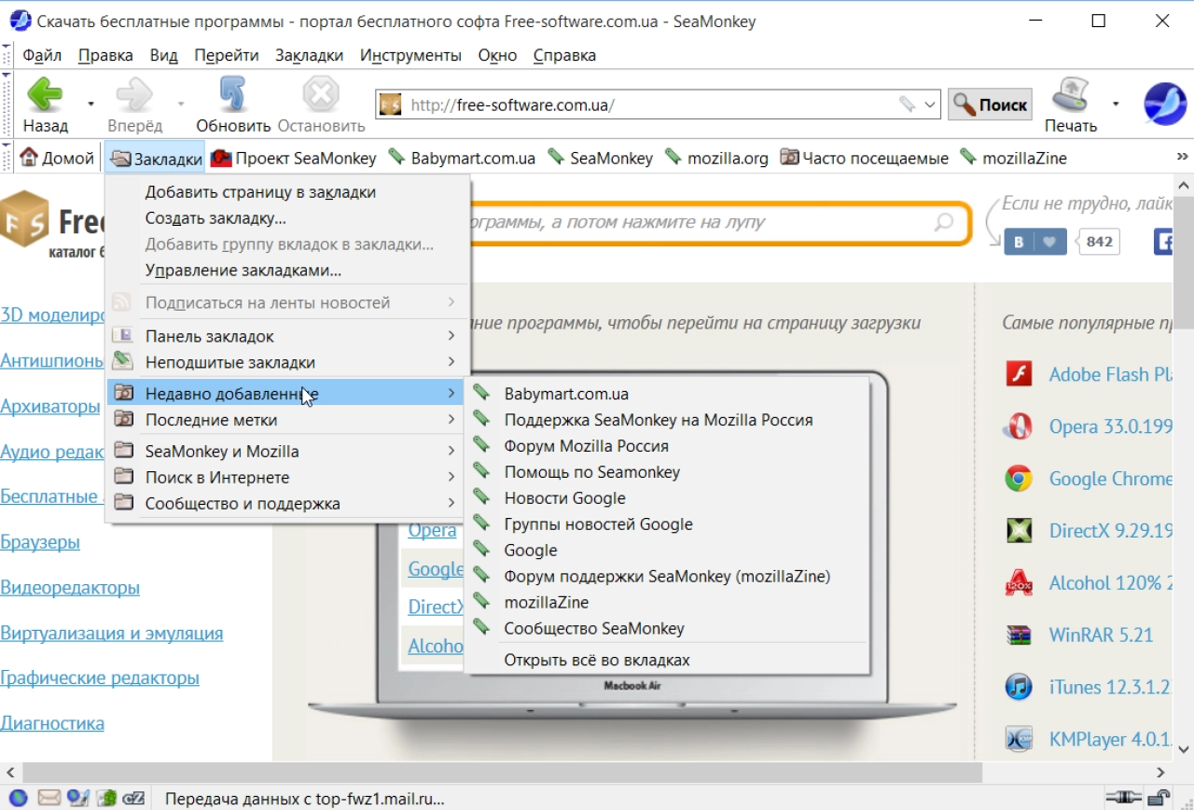Click the site favicon in address bar
Screen dimensions: 1194x810
(x=391, y=105)
